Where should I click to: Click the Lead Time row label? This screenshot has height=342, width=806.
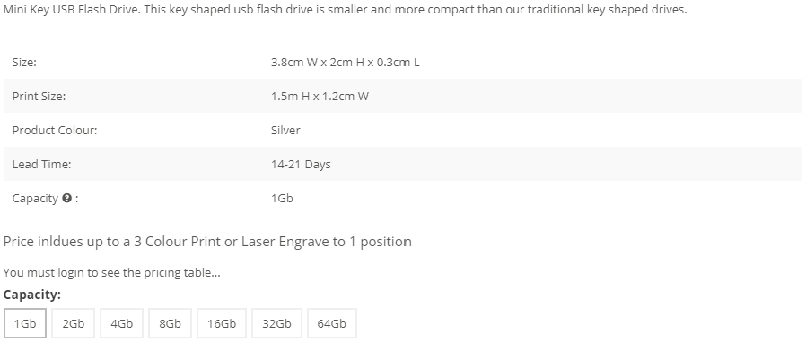tap(41, 165)
